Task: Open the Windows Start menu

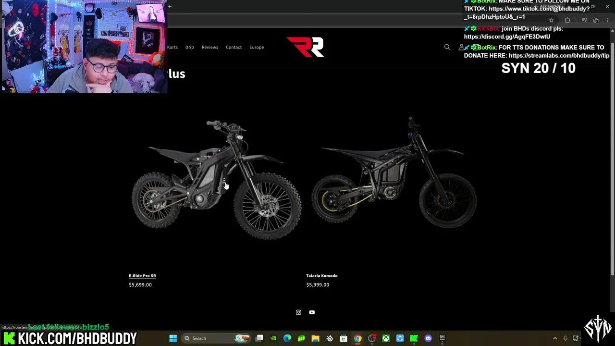Action: coord(173,338)
